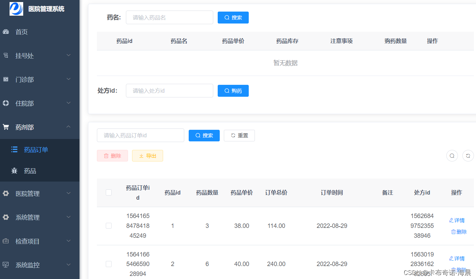Expand the 挂号处 menu chevron
The width and height of the screenshot is (476, 279).
click(69, 55)
